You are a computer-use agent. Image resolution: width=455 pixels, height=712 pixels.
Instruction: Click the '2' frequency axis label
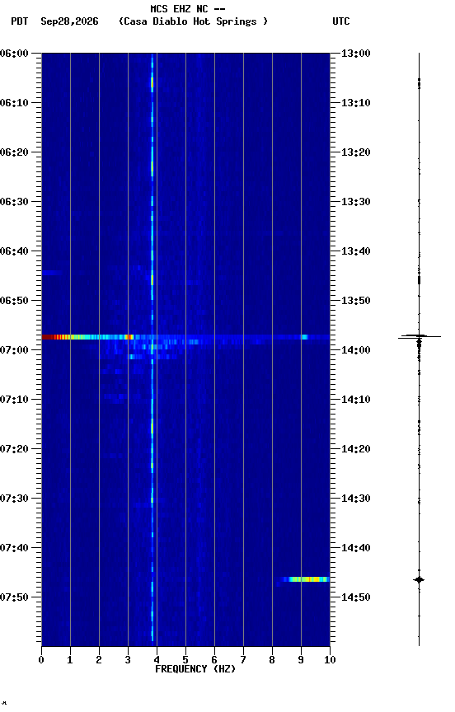click(99, 660)
